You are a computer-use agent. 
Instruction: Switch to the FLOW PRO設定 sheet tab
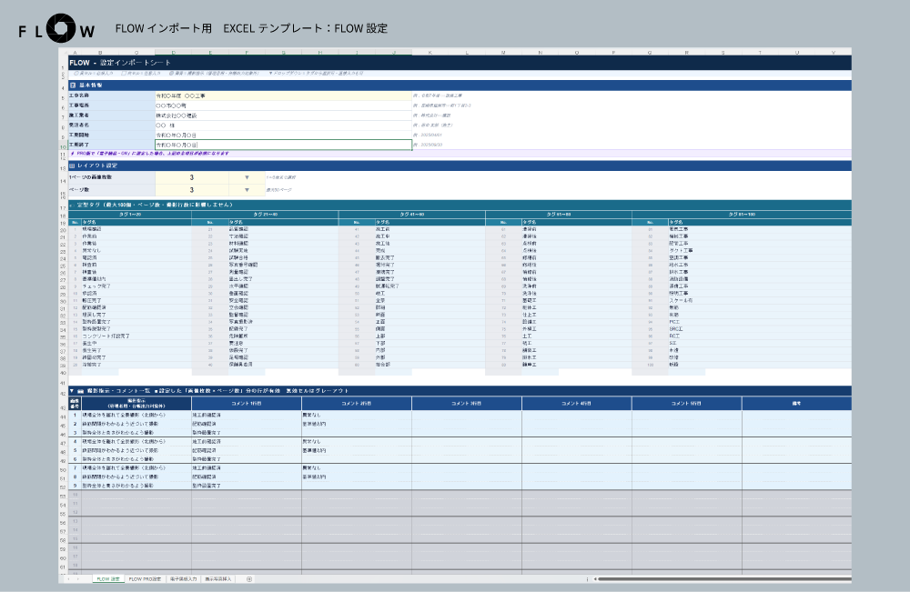pos(145,579)
